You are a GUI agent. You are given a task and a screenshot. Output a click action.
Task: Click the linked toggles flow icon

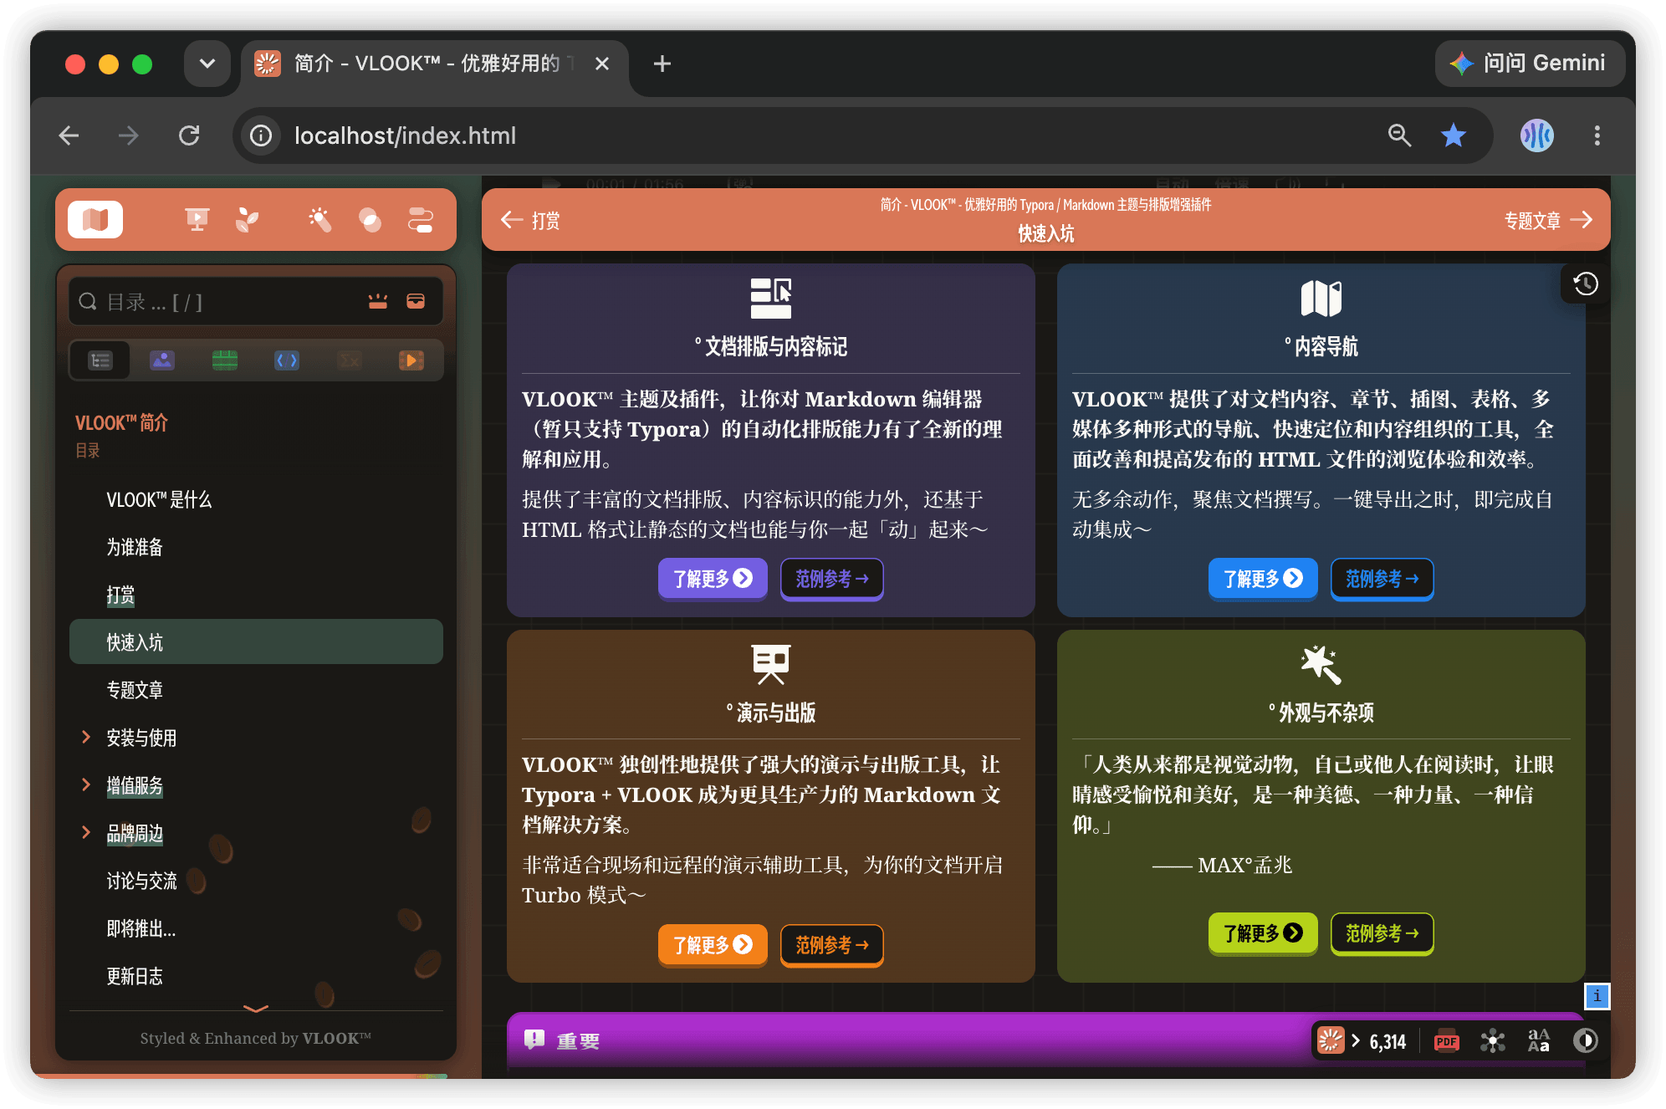tap(420, 220)
